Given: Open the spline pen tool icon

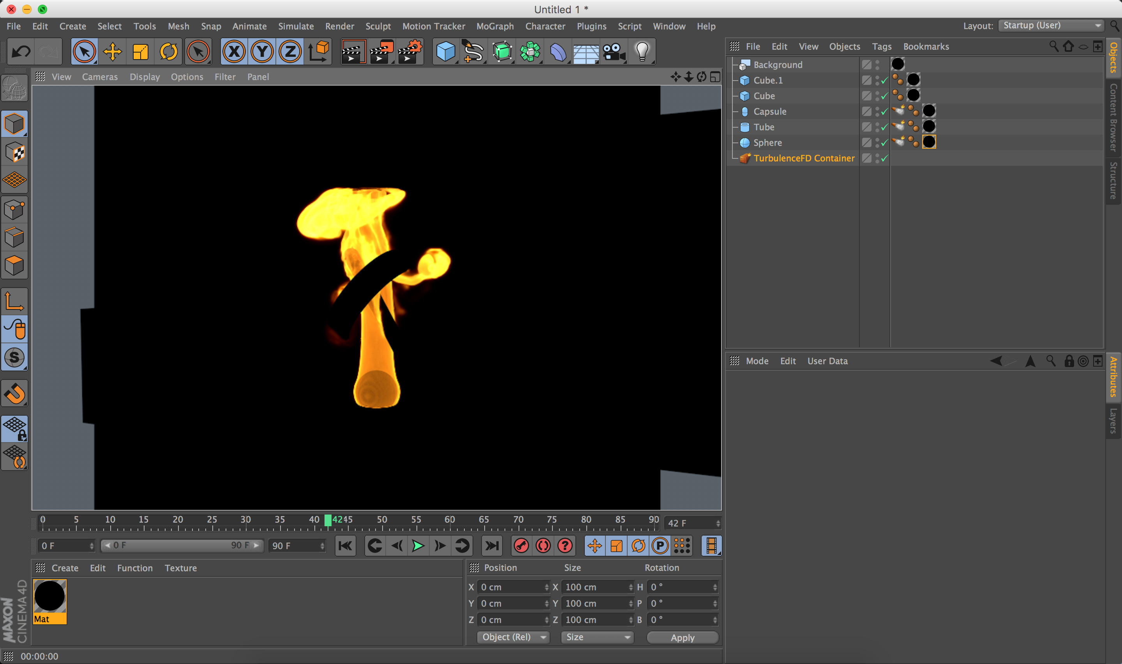Looking at the screenshot, I should coord(473,52).
